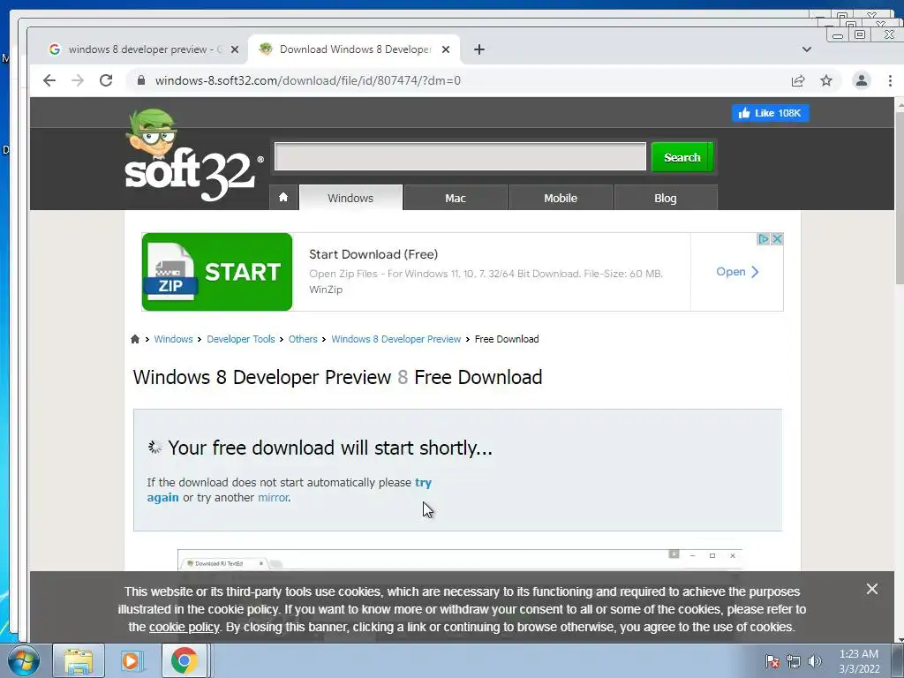
Task: Open the Windows Start menu orb
Action: pos(23,660)
